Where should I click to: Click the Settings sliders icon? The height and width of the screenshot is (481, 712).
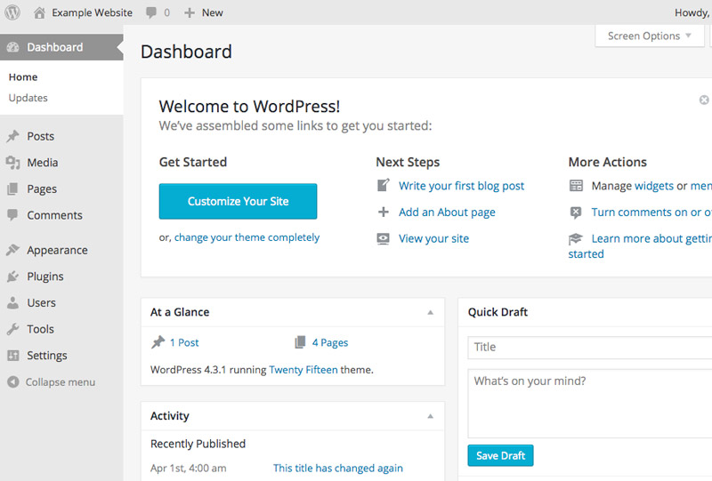point(13,356)
